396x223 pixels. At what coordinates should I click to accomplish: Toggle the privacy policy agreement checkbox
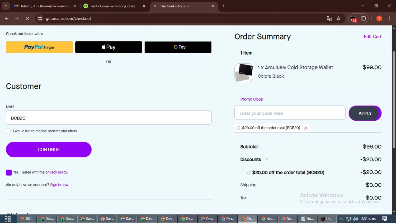pyautogui.click(x=9, y=172)
